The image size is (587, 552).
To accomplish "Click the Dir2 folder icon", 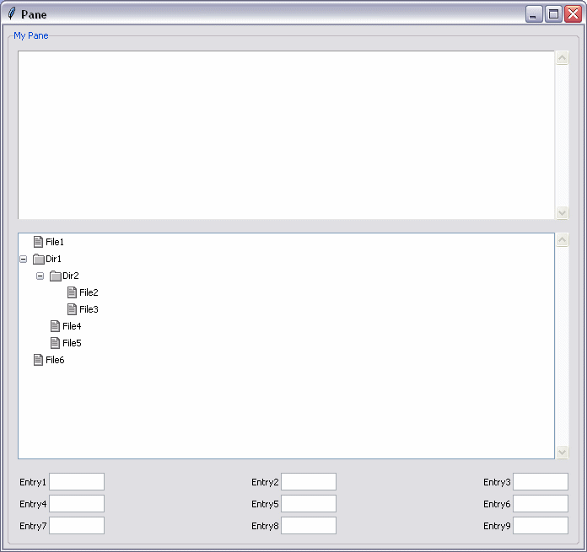I will [55, 276].
